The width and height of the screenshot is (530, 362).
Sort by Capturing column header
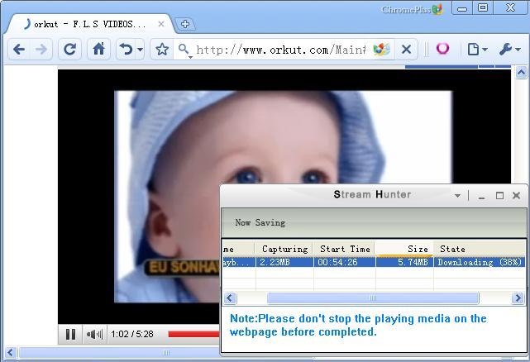tap(284, 249)
